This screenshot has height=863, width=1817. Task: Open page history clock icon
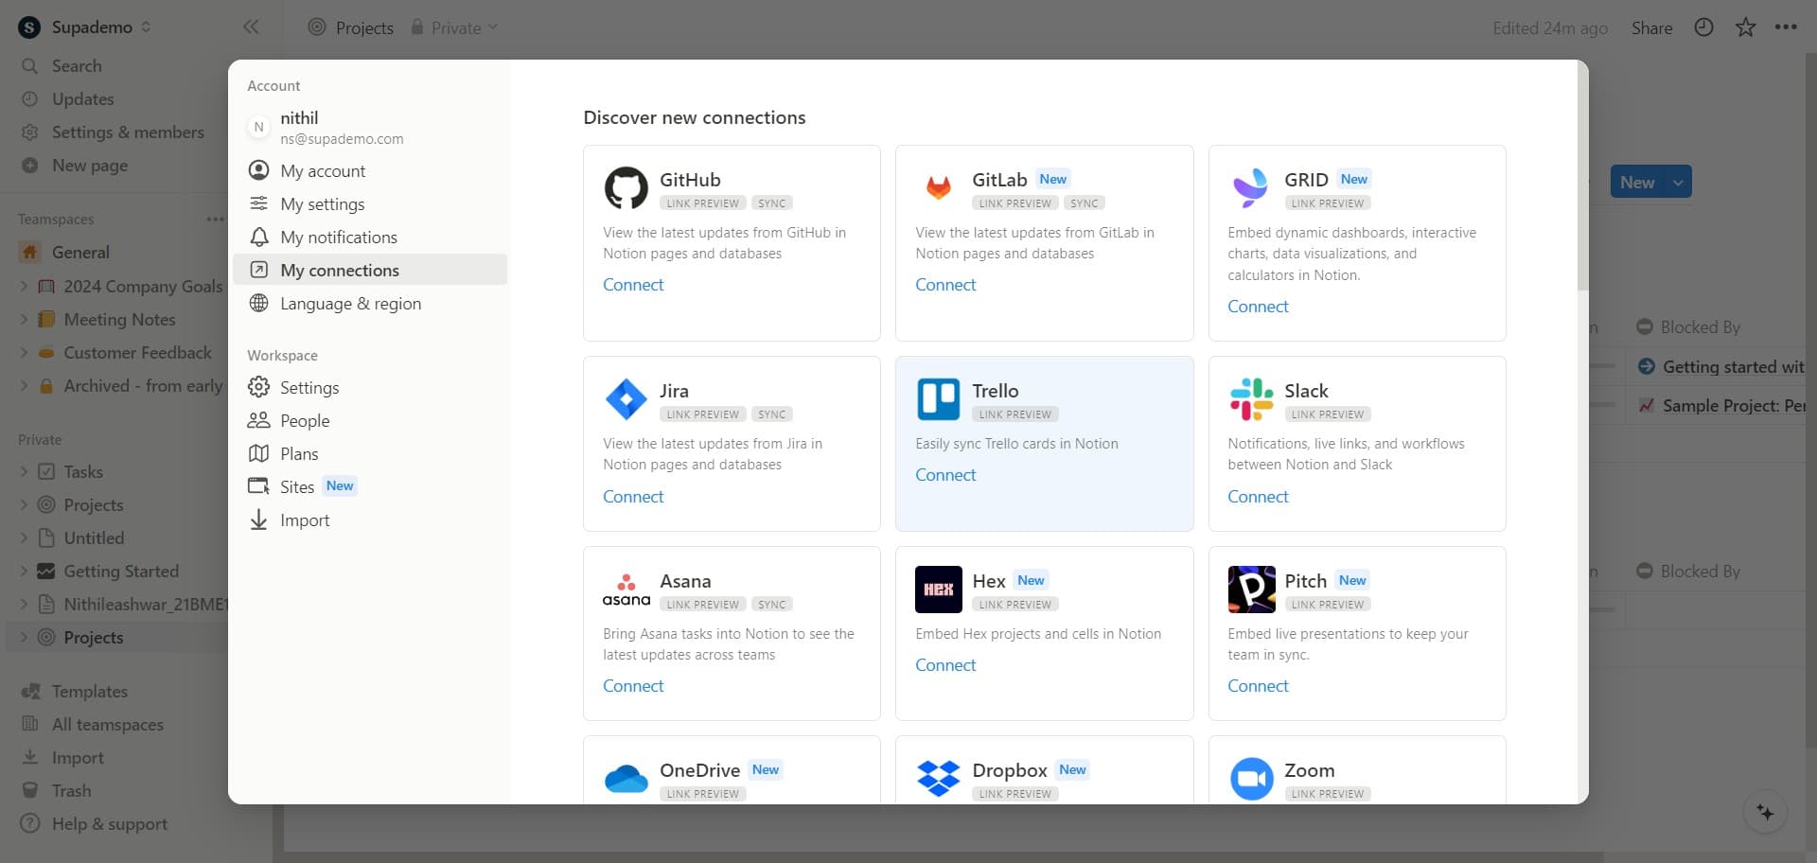1703,27
